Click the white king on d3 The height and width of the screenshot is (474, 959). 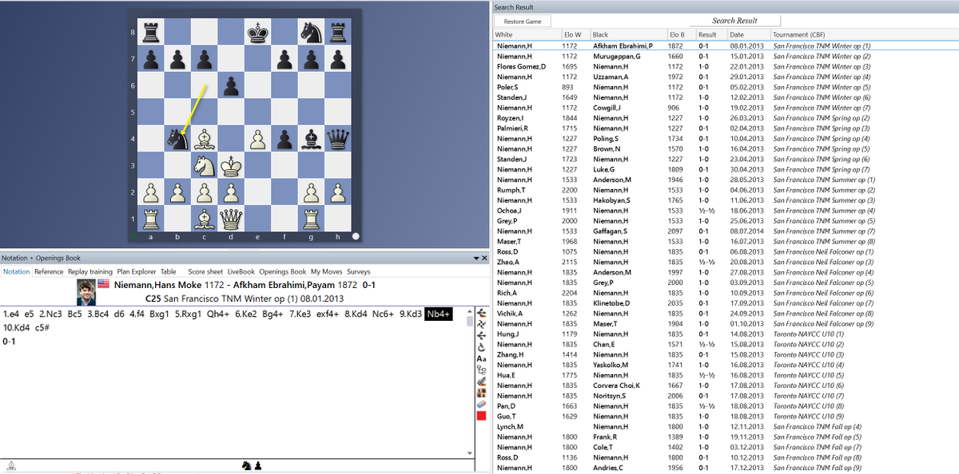pyautogui.click(x=232, y=166)
